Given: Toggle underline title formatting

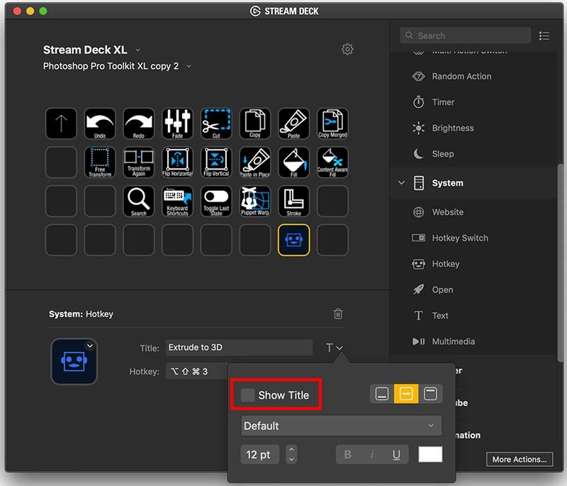Looking at the screenshot, I should tap(396, 455).
